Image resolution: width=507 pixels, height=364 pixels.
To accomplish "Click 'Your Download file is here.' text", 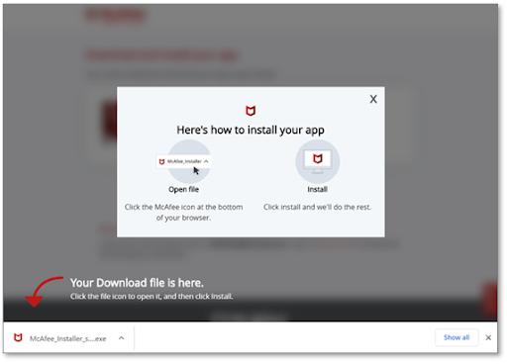I will pyautogui.click(x=137, y=283).
